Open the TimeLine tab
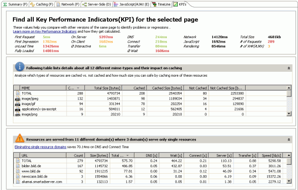 click(161, 4)
